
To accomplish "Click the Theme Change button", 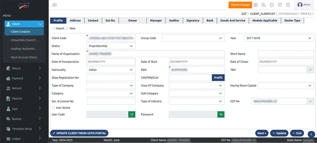I will [x=240, y=5].
